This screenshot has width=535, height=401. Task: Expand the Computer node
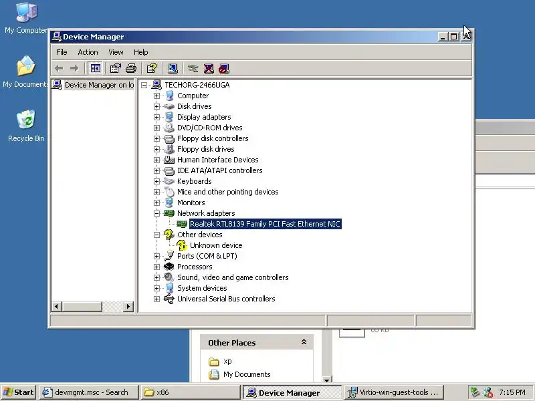coord(156,96)
